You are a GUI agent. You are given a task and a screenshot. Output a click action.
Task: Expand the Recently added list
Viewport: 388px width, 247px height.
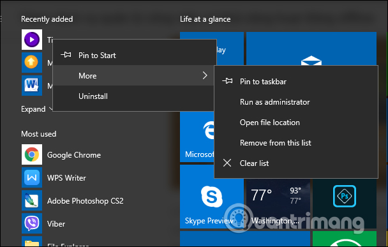(x=36, y=109)
